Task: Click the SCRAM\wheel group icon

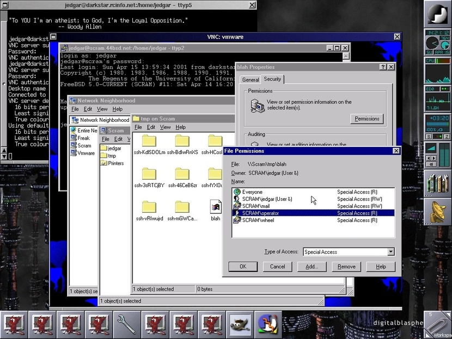Action: 237,220
